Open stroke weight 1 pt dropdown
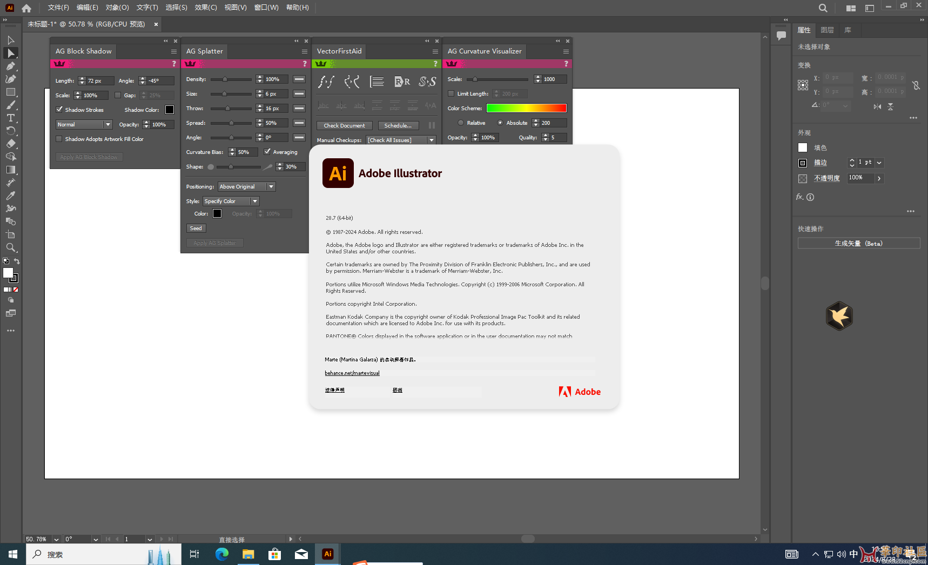Image resolution: width=928 pixels, height=565 pixels. [x=879, y=163]
